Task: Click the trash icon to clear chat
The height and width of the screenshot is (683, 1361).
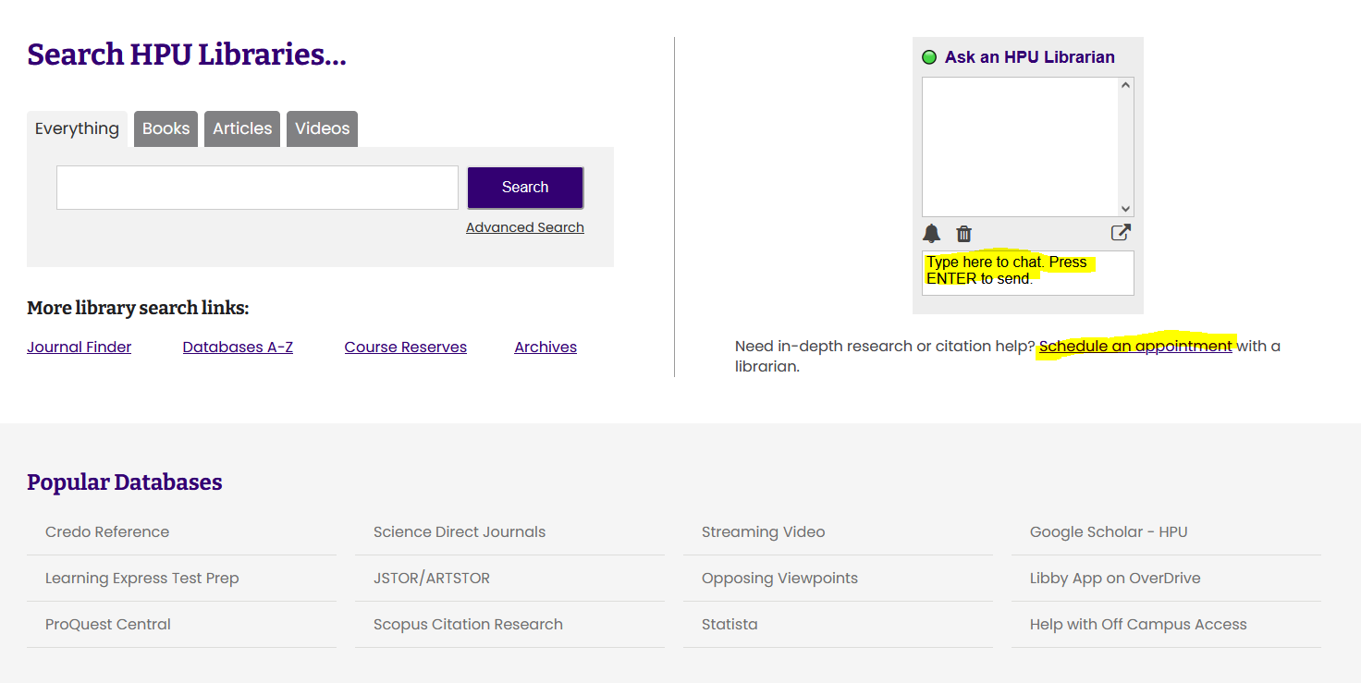Action: click(963, 234)
